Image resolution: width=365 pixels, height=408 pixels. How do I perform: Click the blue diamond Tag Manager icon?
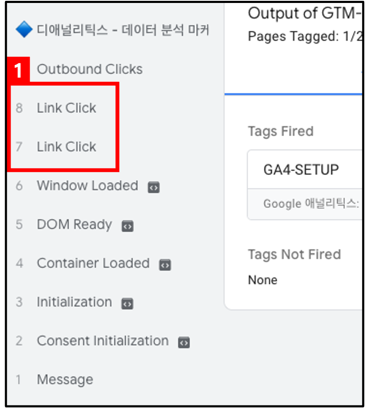24,29
